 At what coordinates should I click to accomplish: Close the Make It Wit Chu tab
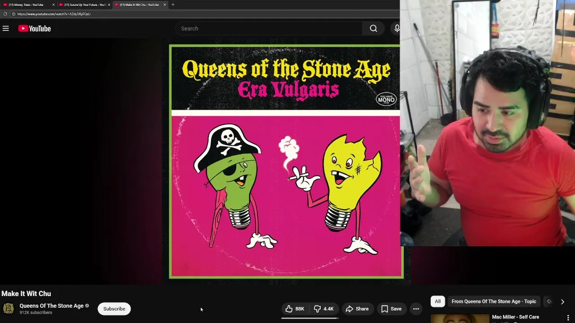[164, 4]
